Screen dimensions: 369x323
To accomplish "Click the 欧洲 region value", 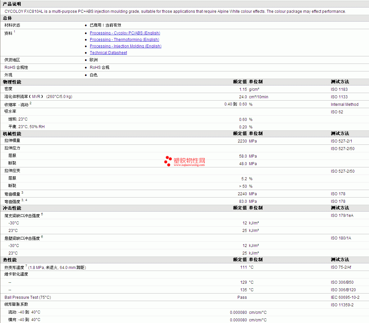I will pos(94,60).
